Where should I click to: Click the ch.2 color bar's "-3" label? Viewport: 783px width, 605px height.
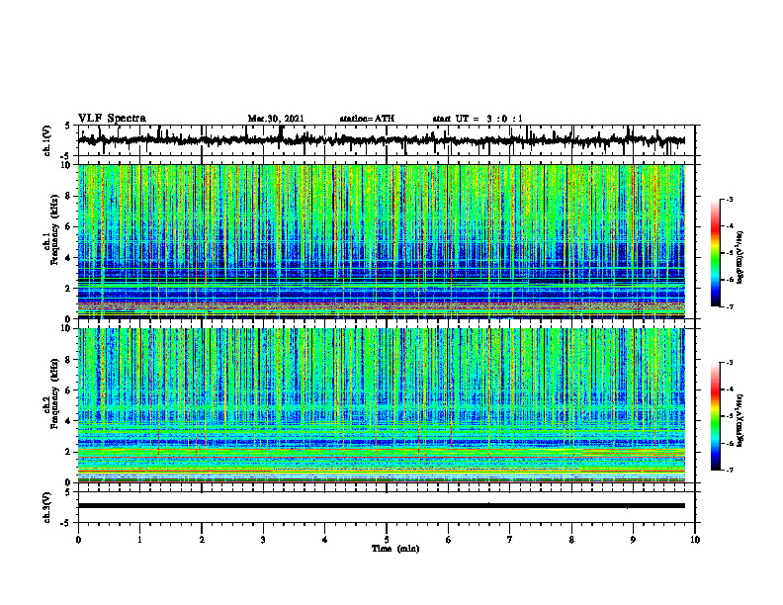point(729,363)
